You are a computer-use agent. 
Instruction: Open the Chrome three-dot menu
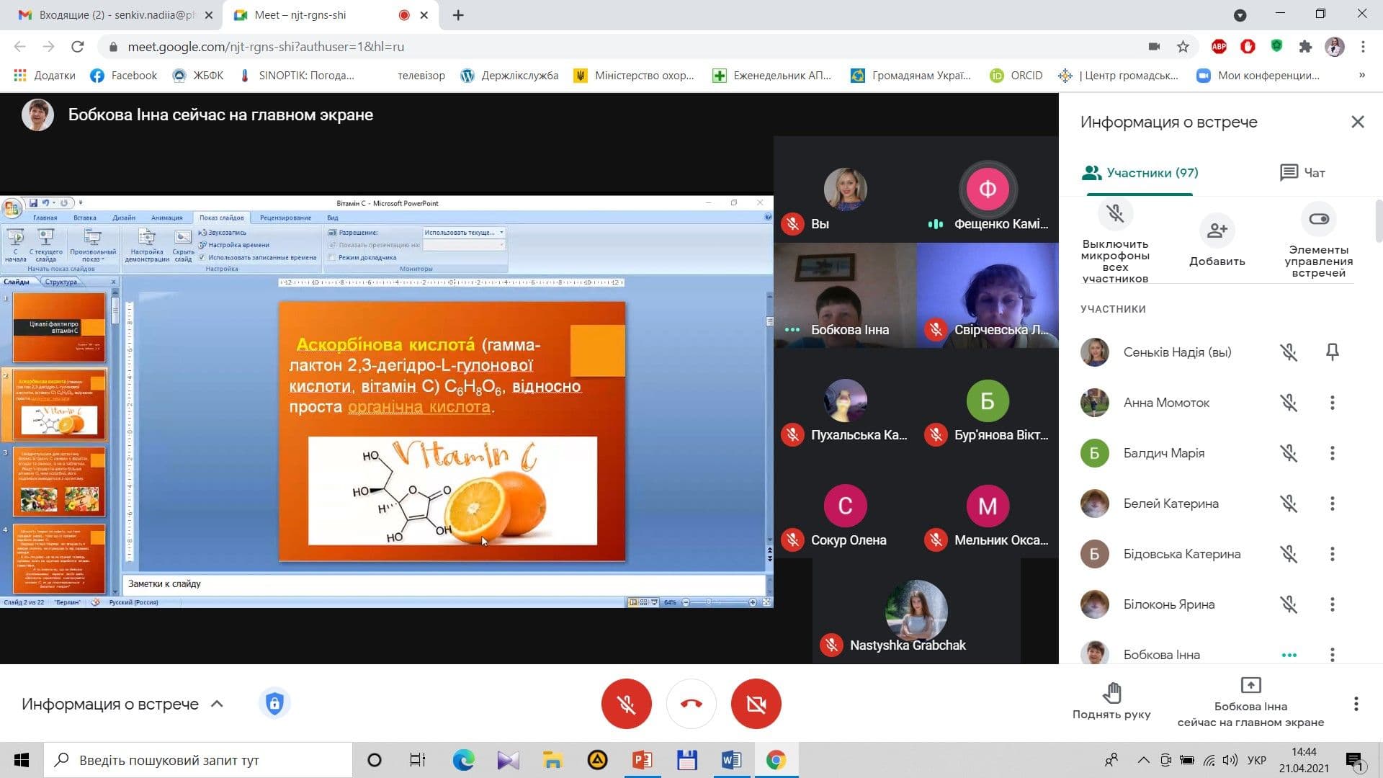click(1363, 47)
